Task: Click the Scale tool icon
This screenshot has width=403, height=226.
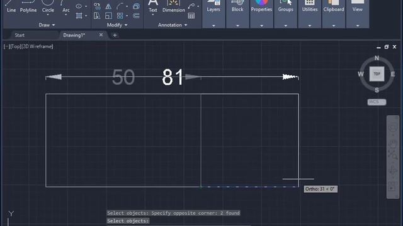Action: (108, 16)
